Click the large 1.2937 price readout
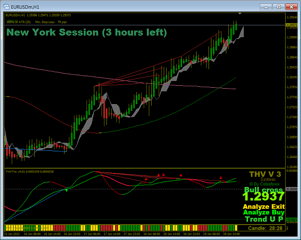This screenshot has height=240, width=301. [263, 196]
